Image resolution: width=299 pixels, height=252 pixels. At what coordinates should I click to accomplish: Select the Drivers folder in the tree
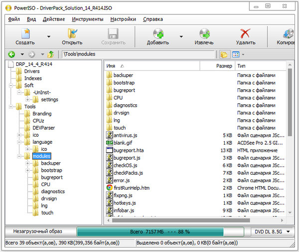[x=32, y=71]
